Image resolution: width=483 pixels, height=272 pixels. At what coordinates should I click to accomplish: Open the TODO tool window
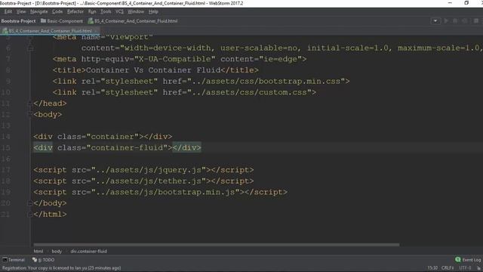click(44, 260)
